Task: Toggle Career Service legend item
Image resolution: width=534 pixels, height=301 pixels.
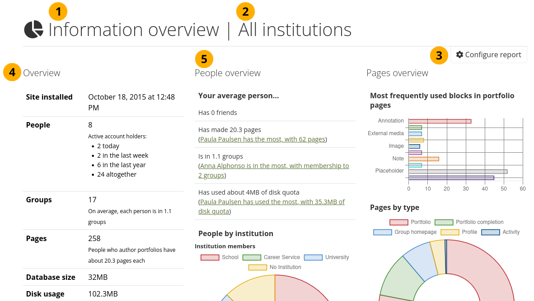Action: point(271,257)
